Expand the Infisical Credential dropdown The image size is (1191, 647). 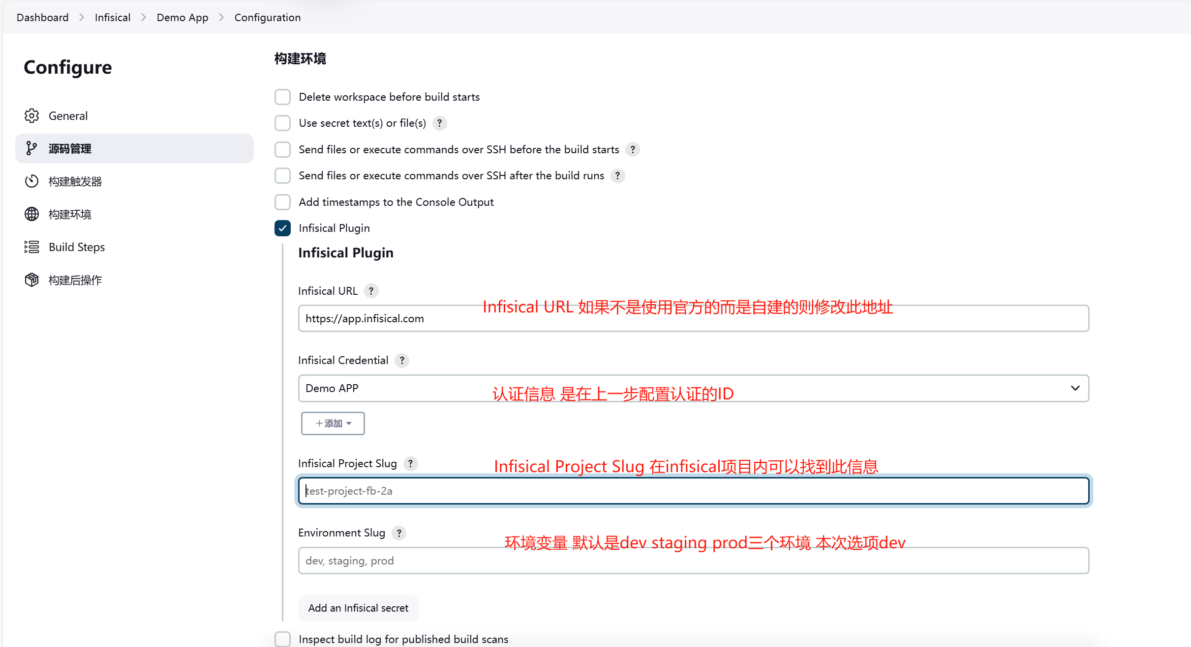pos(694,389)
